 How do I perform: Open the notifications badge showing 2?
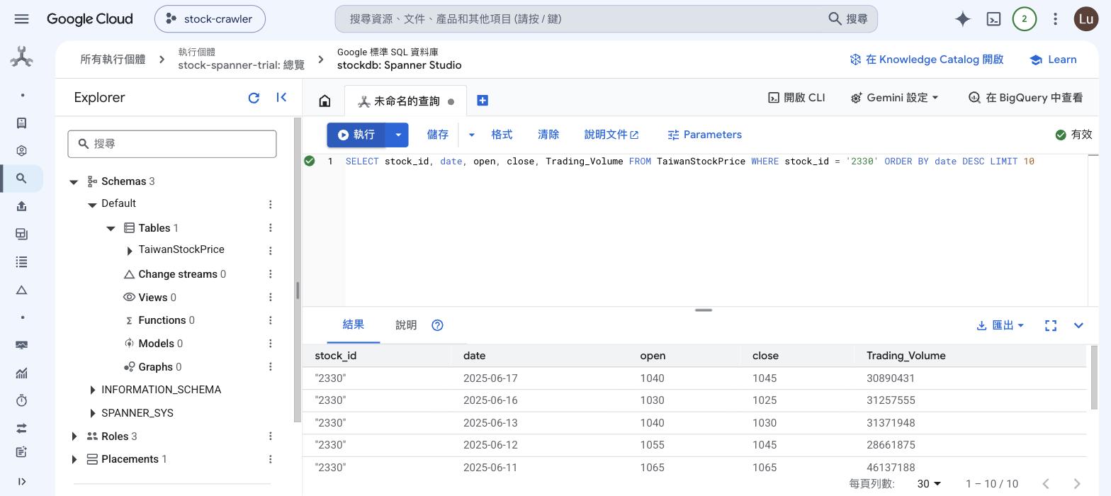click(x=1024, y=19)
